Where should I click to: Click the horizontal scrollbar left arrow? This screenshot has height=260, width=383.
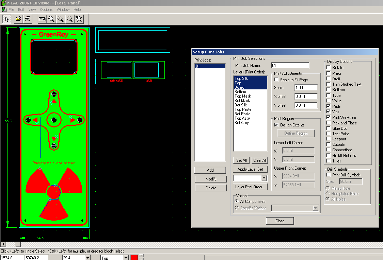click(3, 244)
